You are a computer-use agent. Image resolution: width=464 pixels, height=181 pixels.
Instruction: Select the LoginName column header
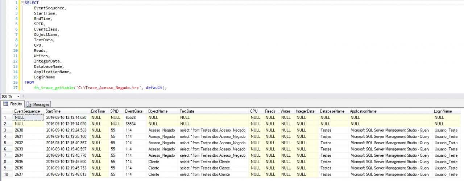[x=443, y=111]
